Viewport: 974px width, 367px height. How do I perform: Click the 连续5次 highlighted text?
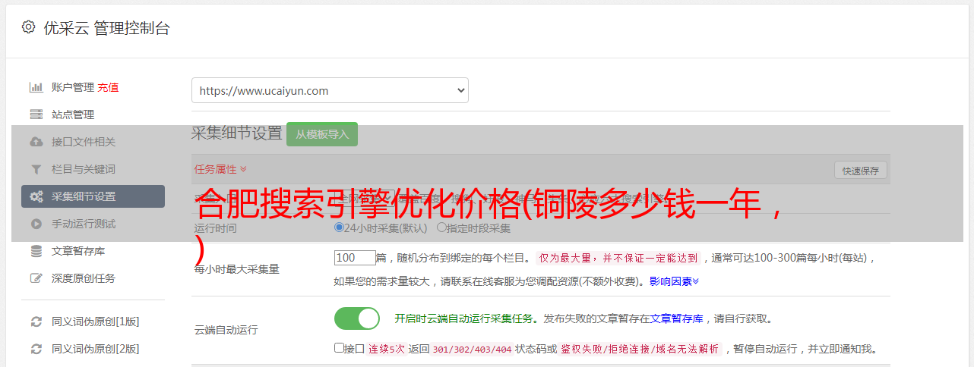coord(386,349)
